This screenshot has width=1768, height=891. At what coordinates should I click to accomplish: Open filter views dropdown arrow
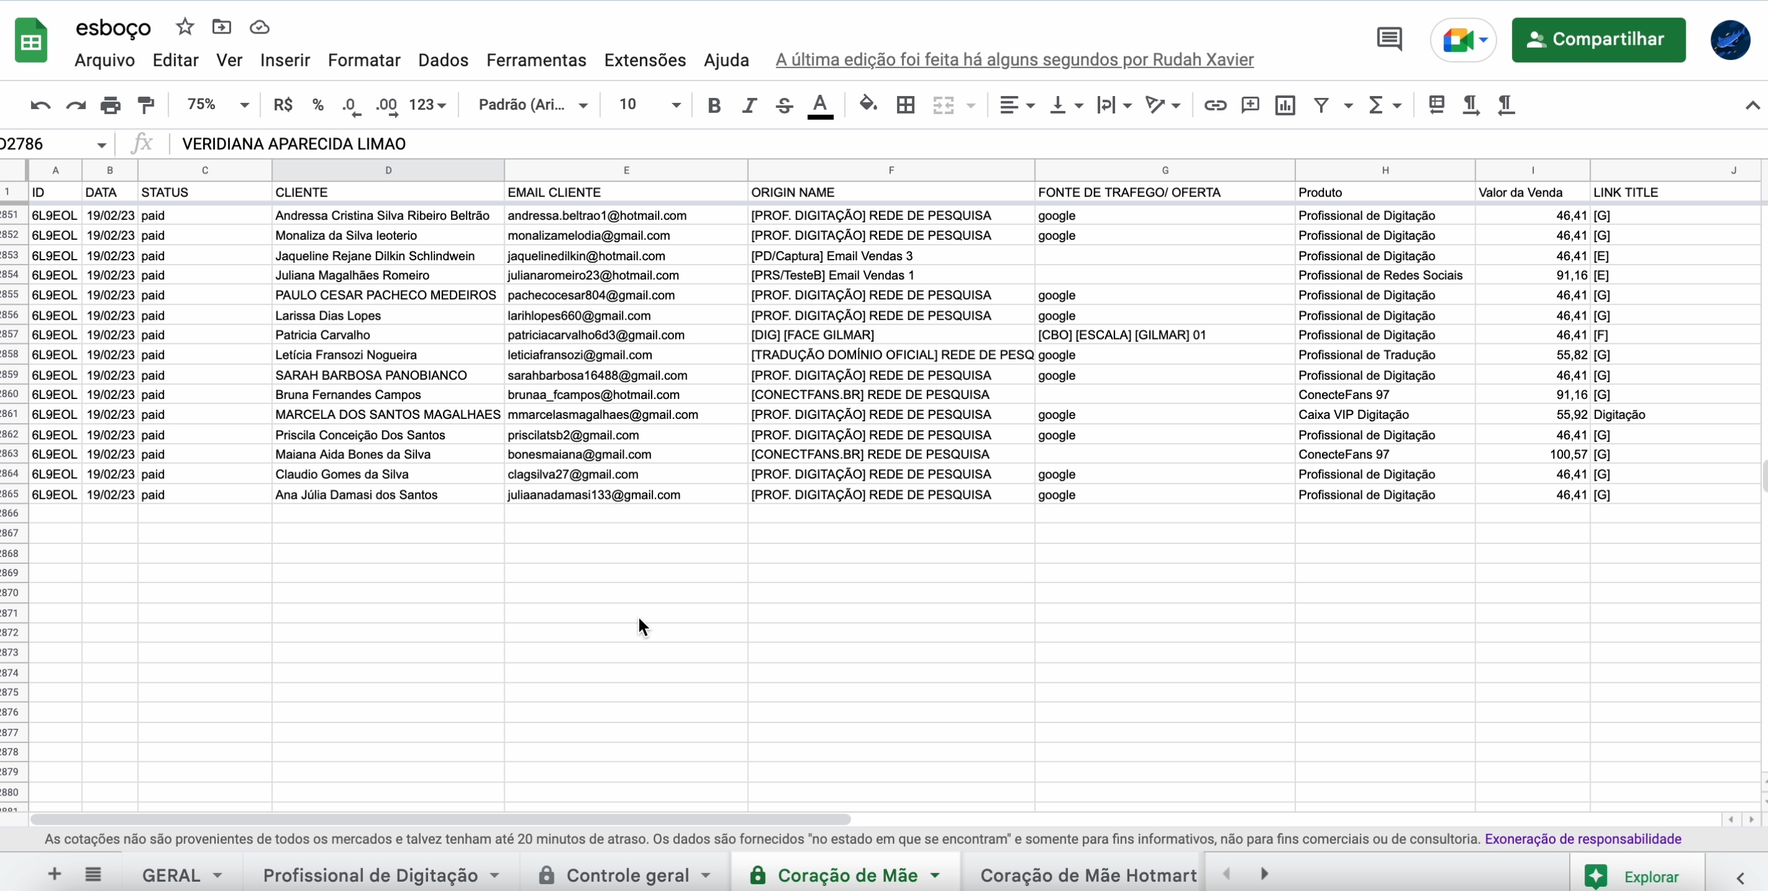click(x=1349, y=106)
